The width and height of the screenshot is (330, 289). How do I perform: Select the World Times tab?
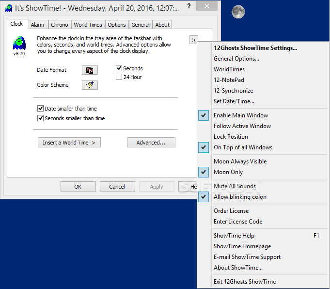88,25
